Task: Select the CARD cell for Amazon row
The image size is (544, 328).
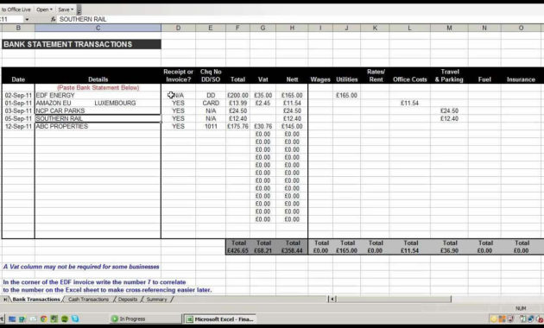Action: (211, 103)
